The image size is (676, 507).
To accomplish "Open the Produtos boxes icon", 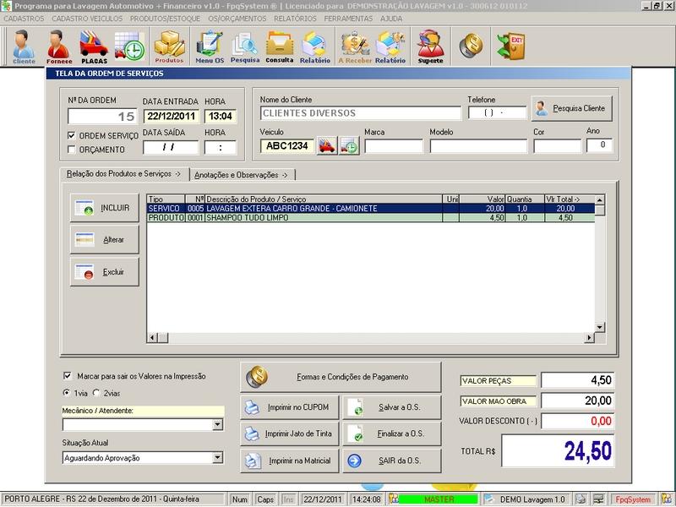I will (x=169, y=46).
